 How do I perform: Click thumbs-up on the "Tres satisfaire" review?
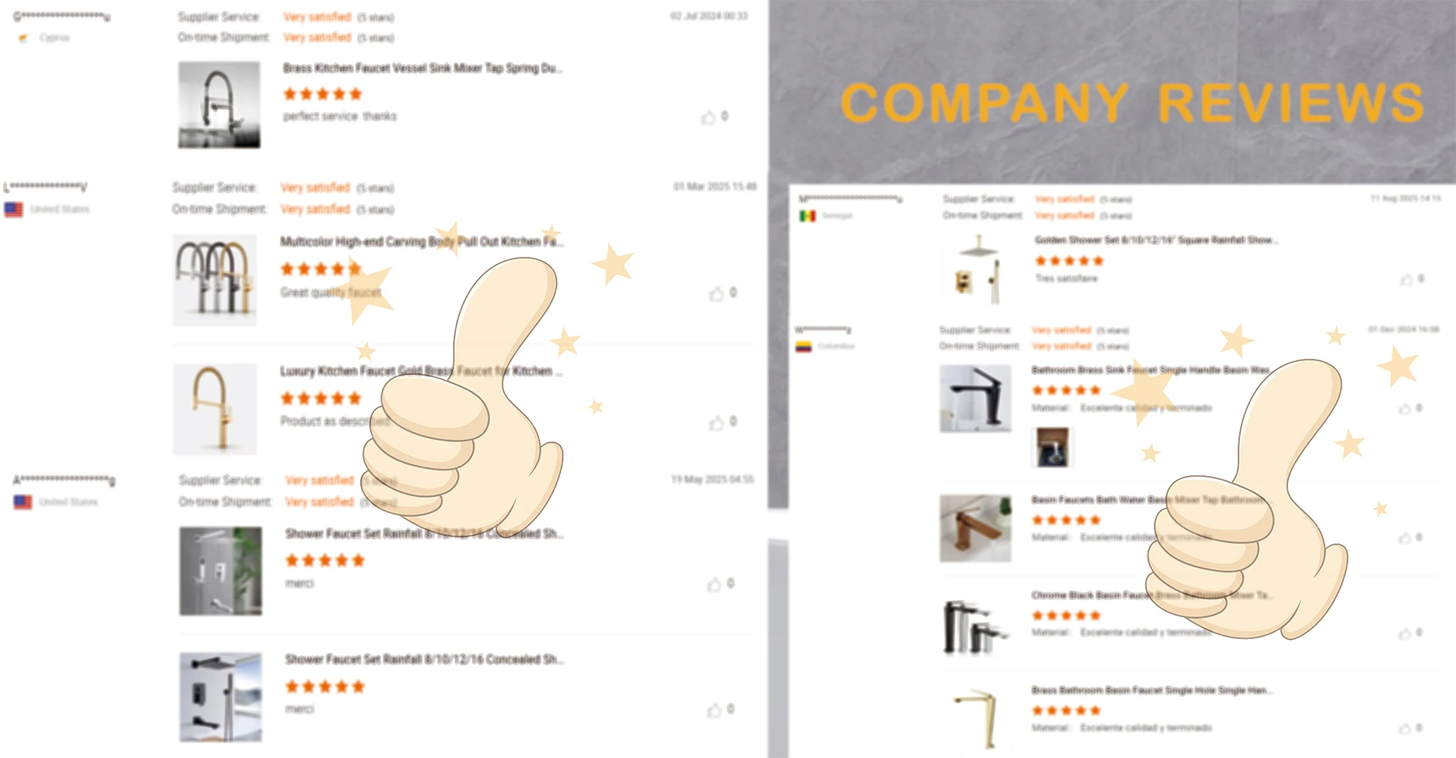click(x=1407, y=280)
